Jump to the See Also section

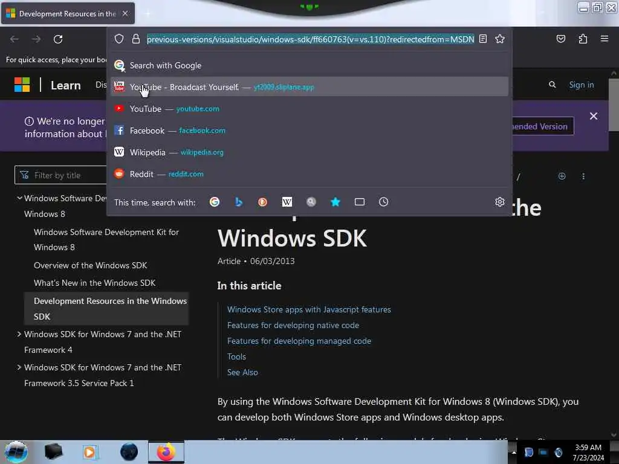(x=242, y=372)
